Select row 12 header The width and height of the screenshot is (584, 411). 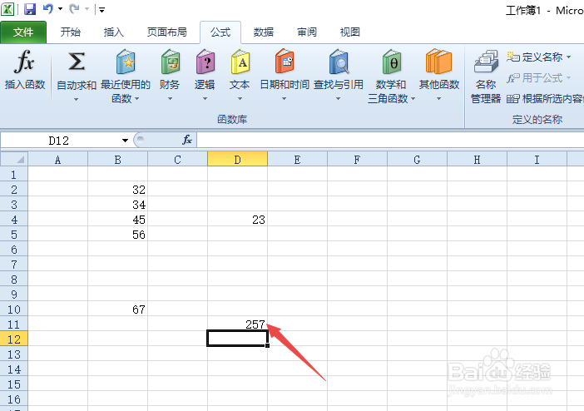pos(14,339)
